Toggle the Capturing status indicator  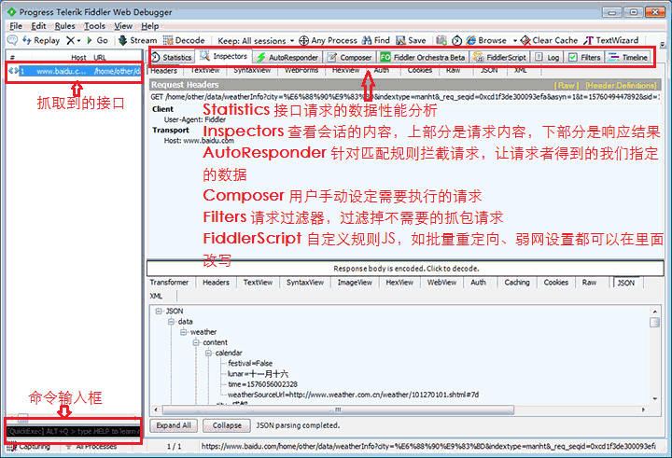pyautogui.click(x=29, y=447)
